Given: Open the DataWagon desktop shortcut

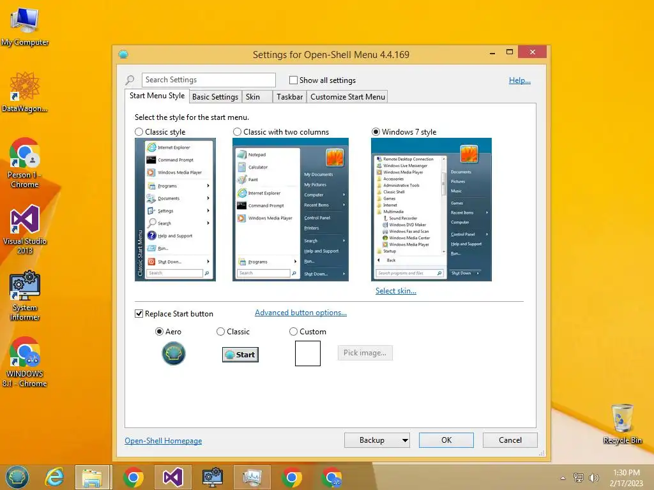Looking at the screenshot, I should click(25, 92).
